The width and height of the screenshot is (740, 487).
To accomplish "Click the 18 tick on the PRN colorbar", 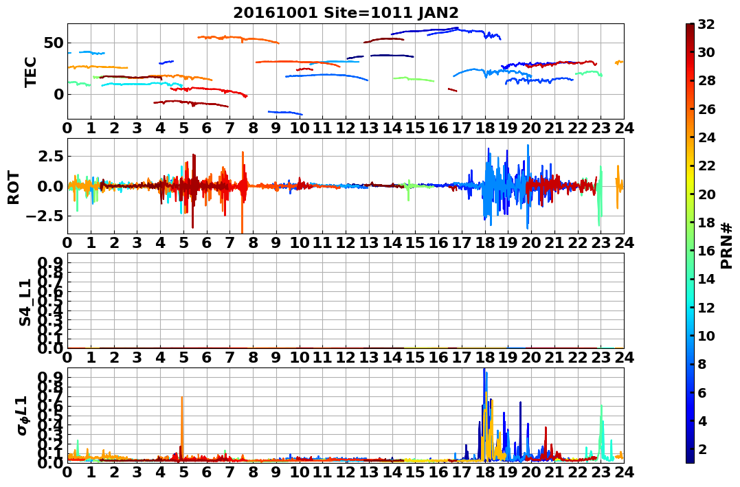I will point(706,223).
